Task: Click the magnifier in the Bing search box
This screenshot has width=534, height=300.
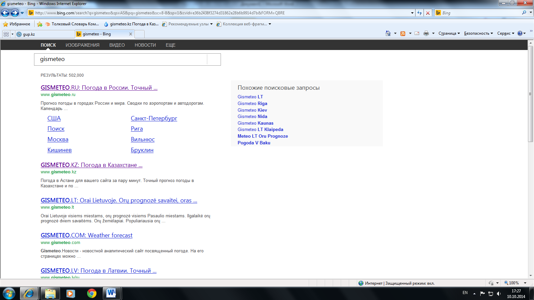Action: coord(524,13)
